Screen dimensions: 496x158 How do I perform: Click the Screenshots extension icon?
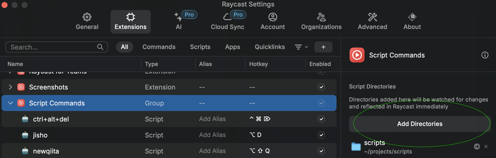coord(21,87)
